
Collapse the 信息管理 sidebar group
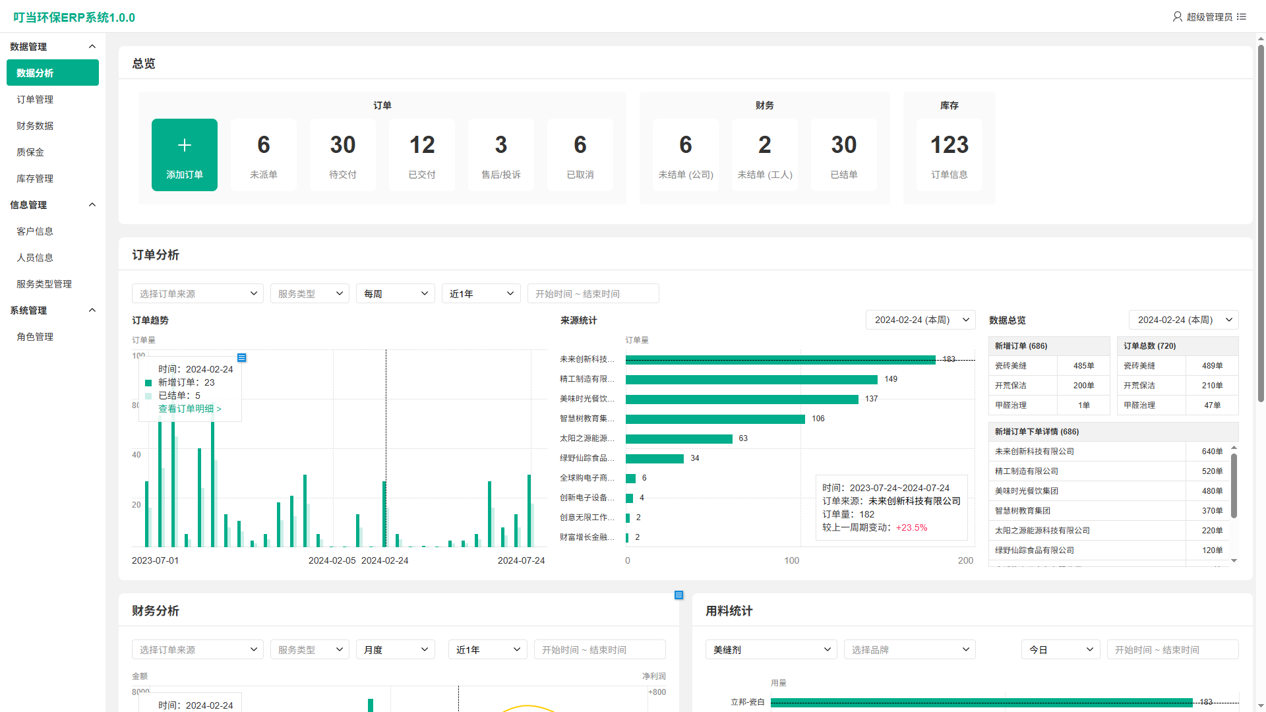point(92,204)
